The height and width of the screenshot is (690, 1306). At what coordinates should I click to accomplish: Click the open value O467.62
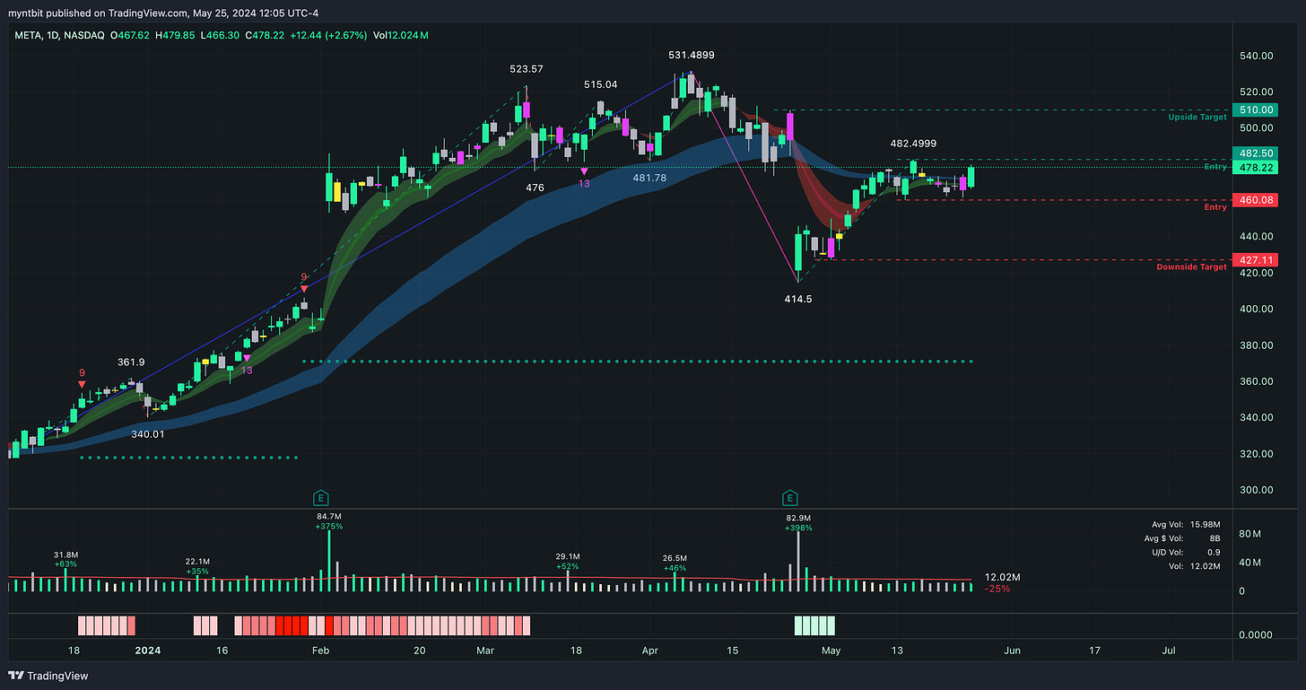click(128, 36)
